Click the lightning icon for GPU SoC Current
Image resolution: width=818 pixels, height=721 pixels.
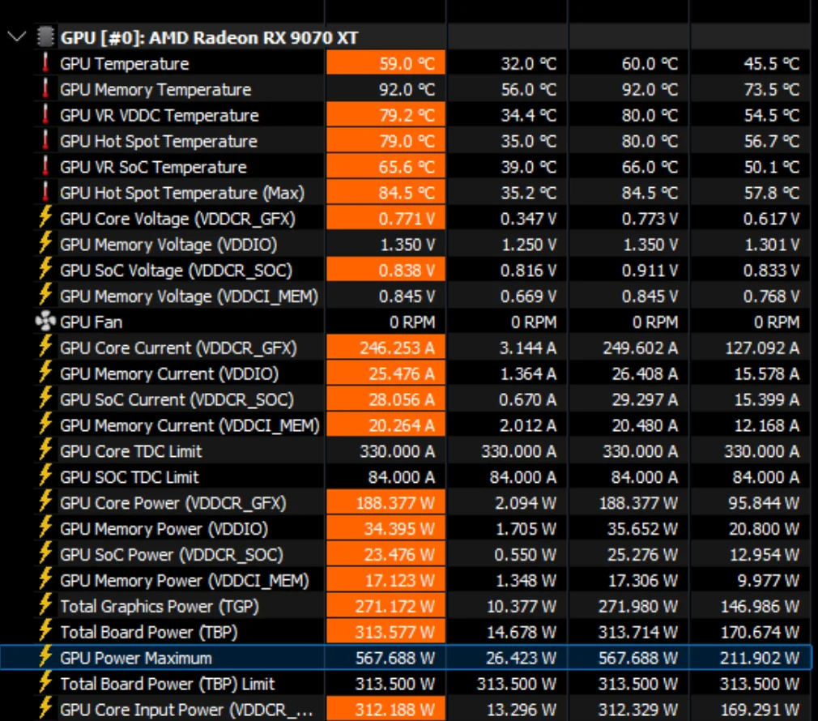tap(45, 399)
